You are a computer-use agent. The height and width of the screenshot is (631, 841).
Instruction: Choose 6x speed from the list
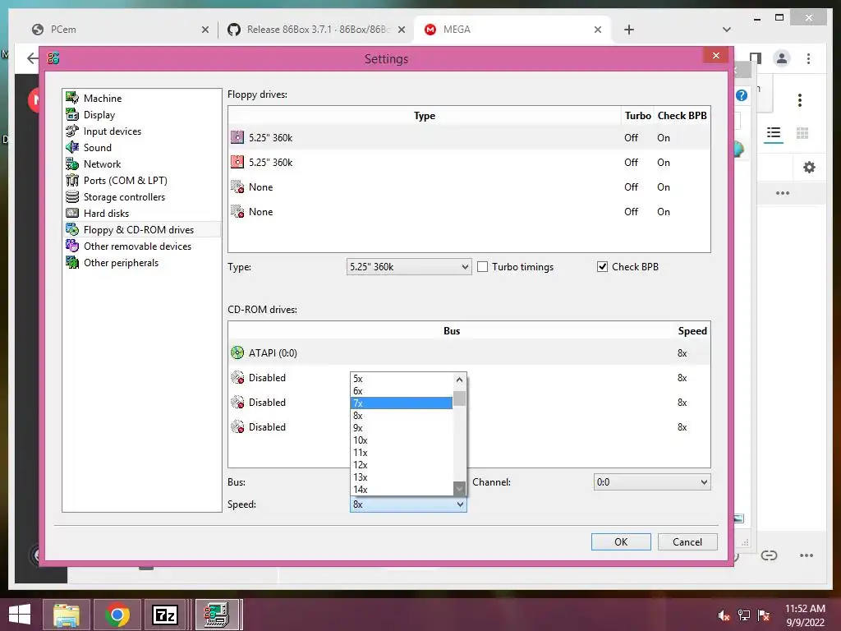(402, 391)
